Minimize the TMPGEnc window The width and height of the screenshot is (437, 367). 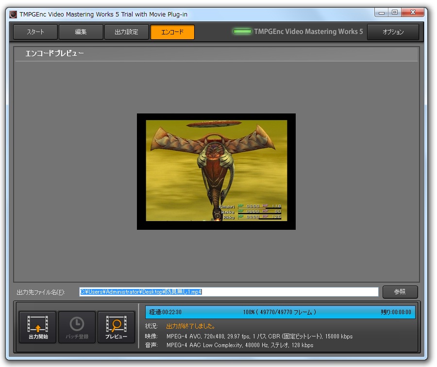click(382, 13)
